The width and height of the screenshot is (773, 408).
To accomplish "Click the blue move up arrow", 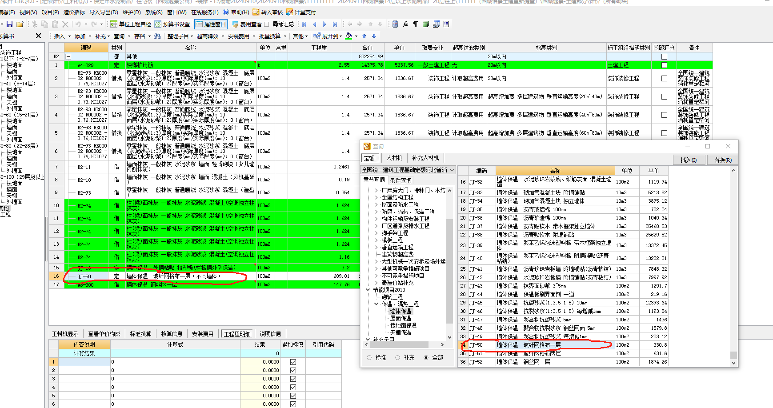I will [364, 36].
